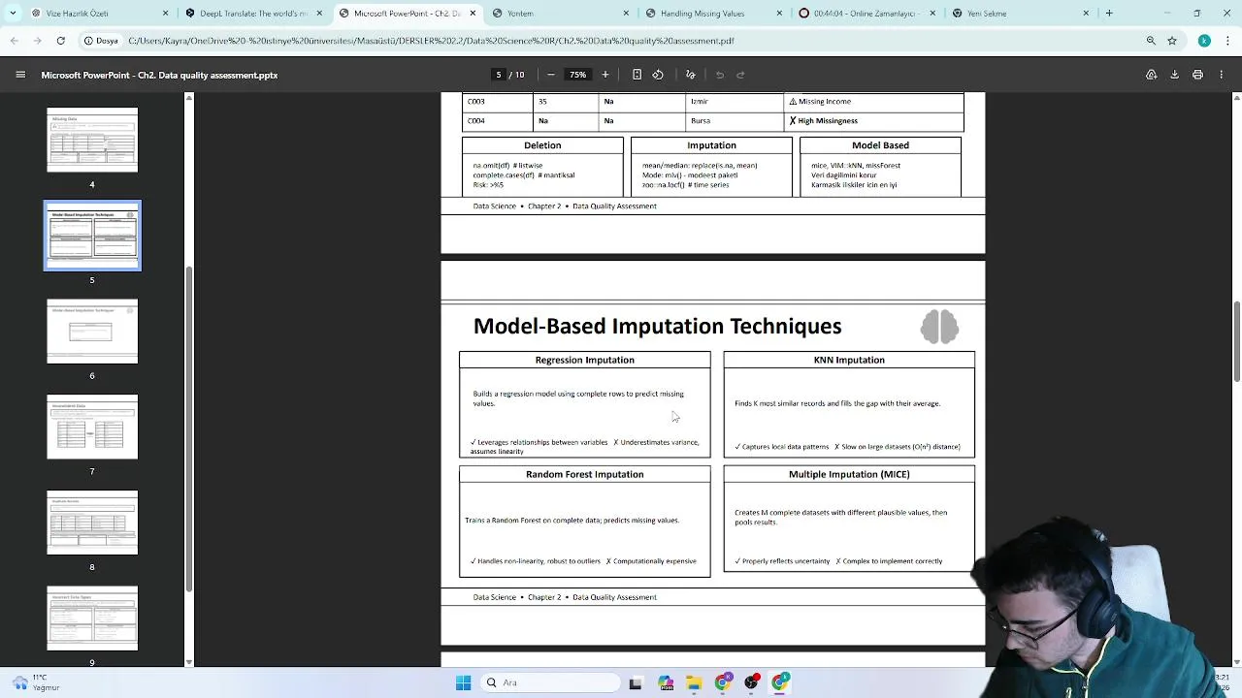The width and height of the screenshot is (1242, 698).
Task: Click the browser address bar URL
Action: tap(431, 41)
